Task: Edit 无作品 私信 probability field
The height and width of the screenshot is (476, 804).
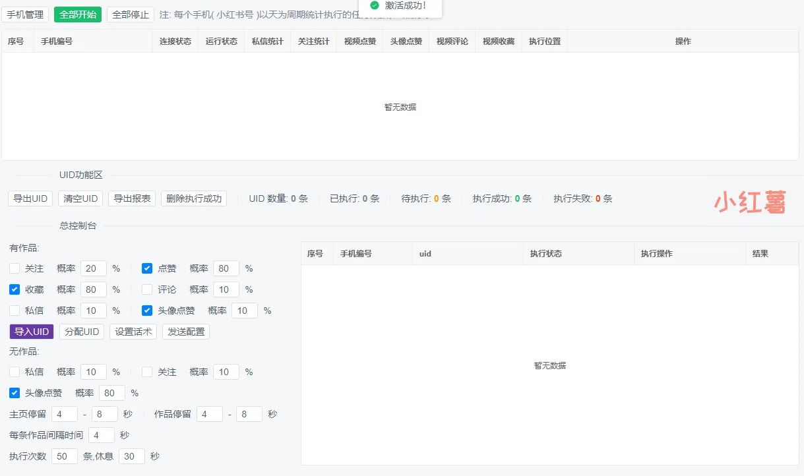Action: tap(94, 372)
